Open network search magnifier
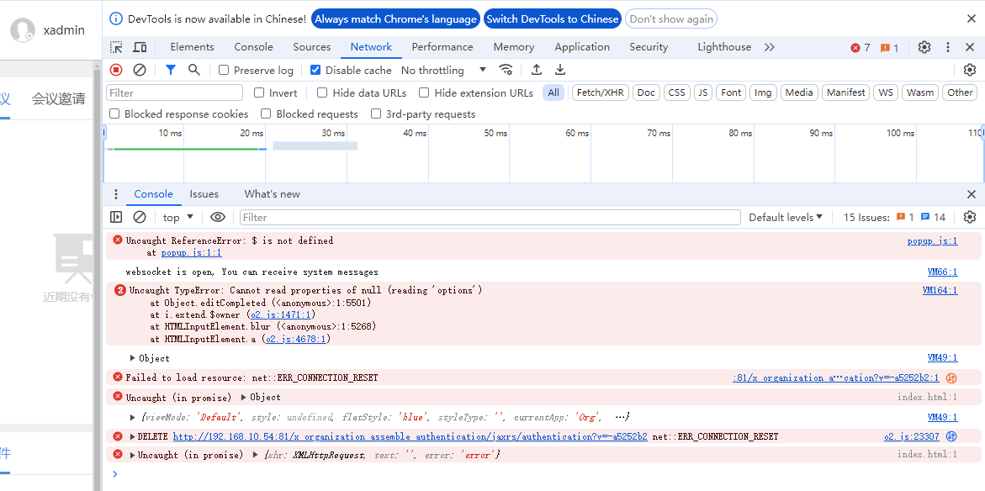This screenshot has height=491, width=985. pyautogui.click(x=194, y=70)
